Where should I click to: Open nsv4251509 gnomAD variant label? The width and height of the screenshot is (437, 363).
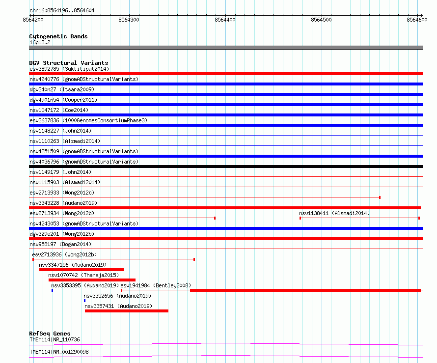(84, 151)
